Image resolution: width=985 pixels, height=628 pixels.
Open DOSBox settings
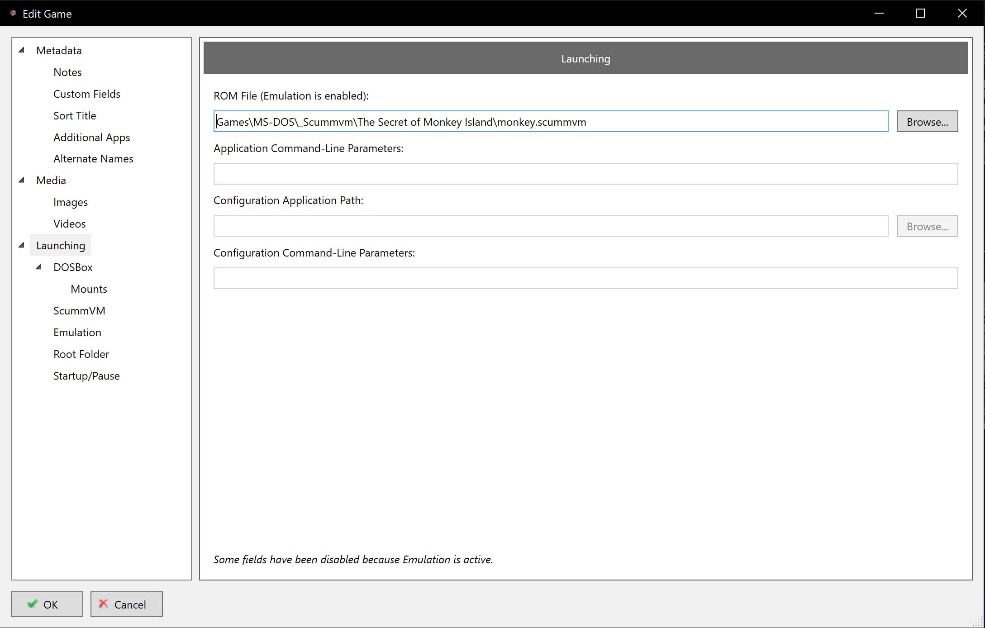[x=73, y=267]
